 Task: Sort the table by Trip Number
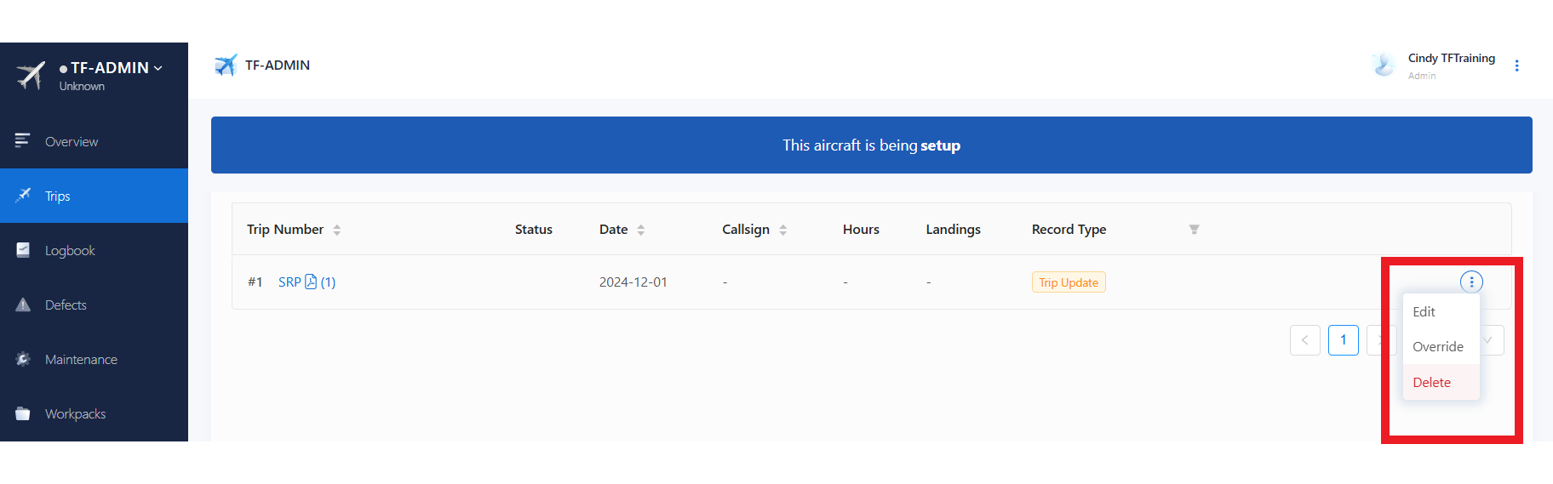pyautogui.click(x=337, y=230)
